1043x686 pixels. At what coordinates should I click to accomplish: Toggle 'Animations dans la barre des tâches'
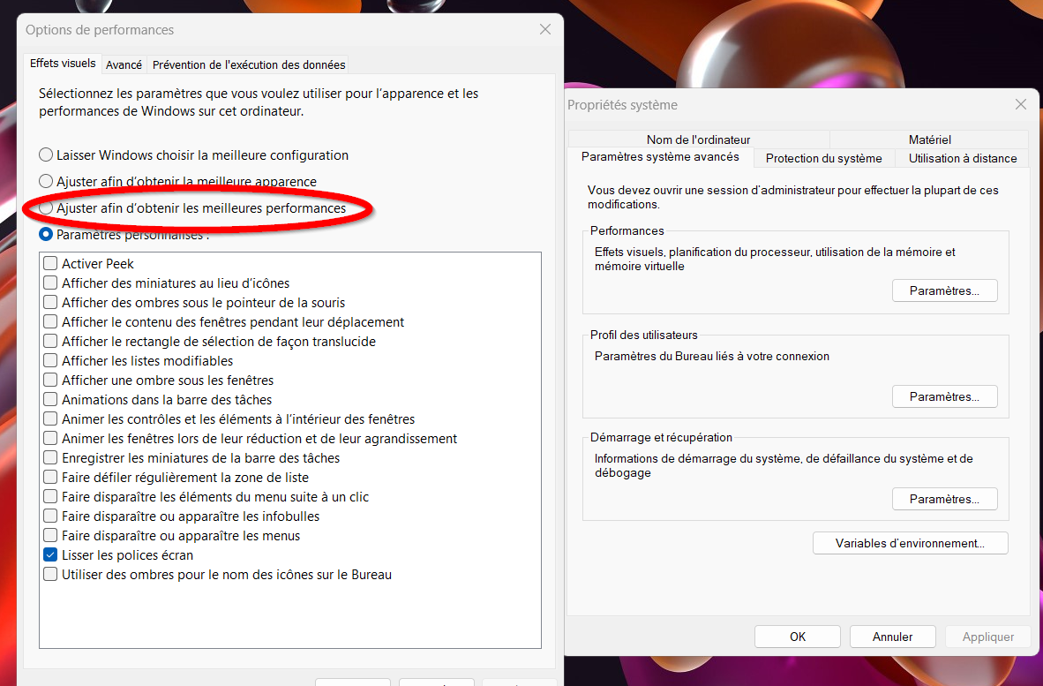coord(51,400)
